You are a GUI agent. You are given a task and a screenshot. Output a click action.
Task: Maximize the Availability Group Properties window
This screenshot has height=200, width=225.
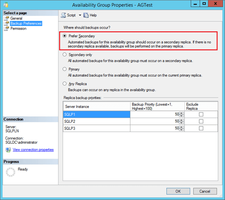204,4
